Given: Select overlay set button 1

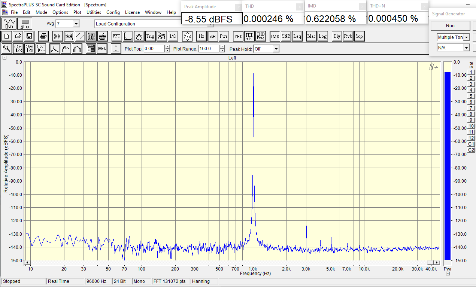Looking at the screenshot, I should click(471, 72).
